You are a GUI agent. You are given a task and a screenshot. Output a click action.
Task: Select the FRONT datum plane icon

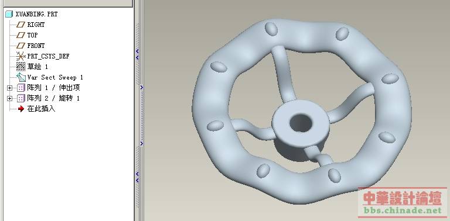21,46
